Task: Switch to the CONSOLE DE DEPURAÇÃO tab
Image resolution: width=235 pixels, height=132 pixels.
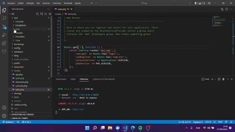Action: [x=104, y=79]
